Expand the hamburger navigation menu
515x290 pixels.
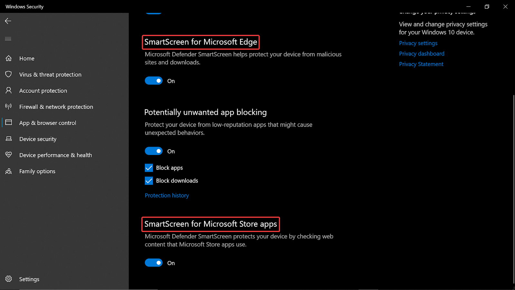click(x=8, y=39)
